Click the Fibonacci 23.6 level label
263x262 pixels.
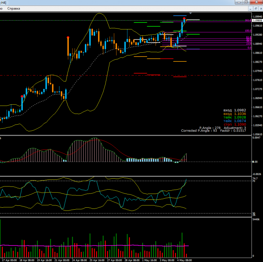click(249, 44)
